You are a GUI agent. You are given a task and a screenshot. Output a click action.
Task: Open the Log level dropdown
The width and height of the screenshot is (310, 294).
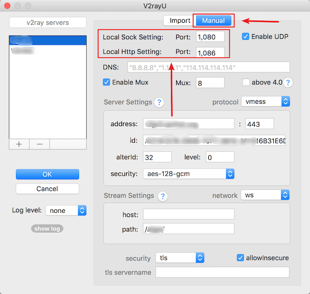[66, 211]
